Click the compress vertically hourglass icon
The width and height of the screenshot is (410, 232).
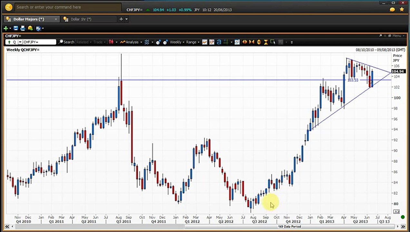266,42
